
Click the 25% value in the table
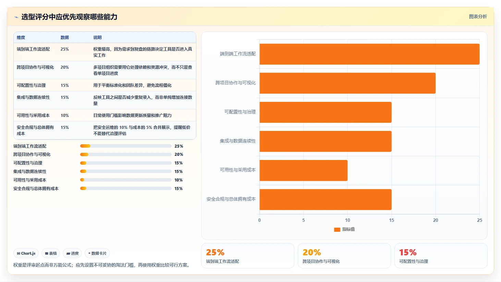(65, 49)
